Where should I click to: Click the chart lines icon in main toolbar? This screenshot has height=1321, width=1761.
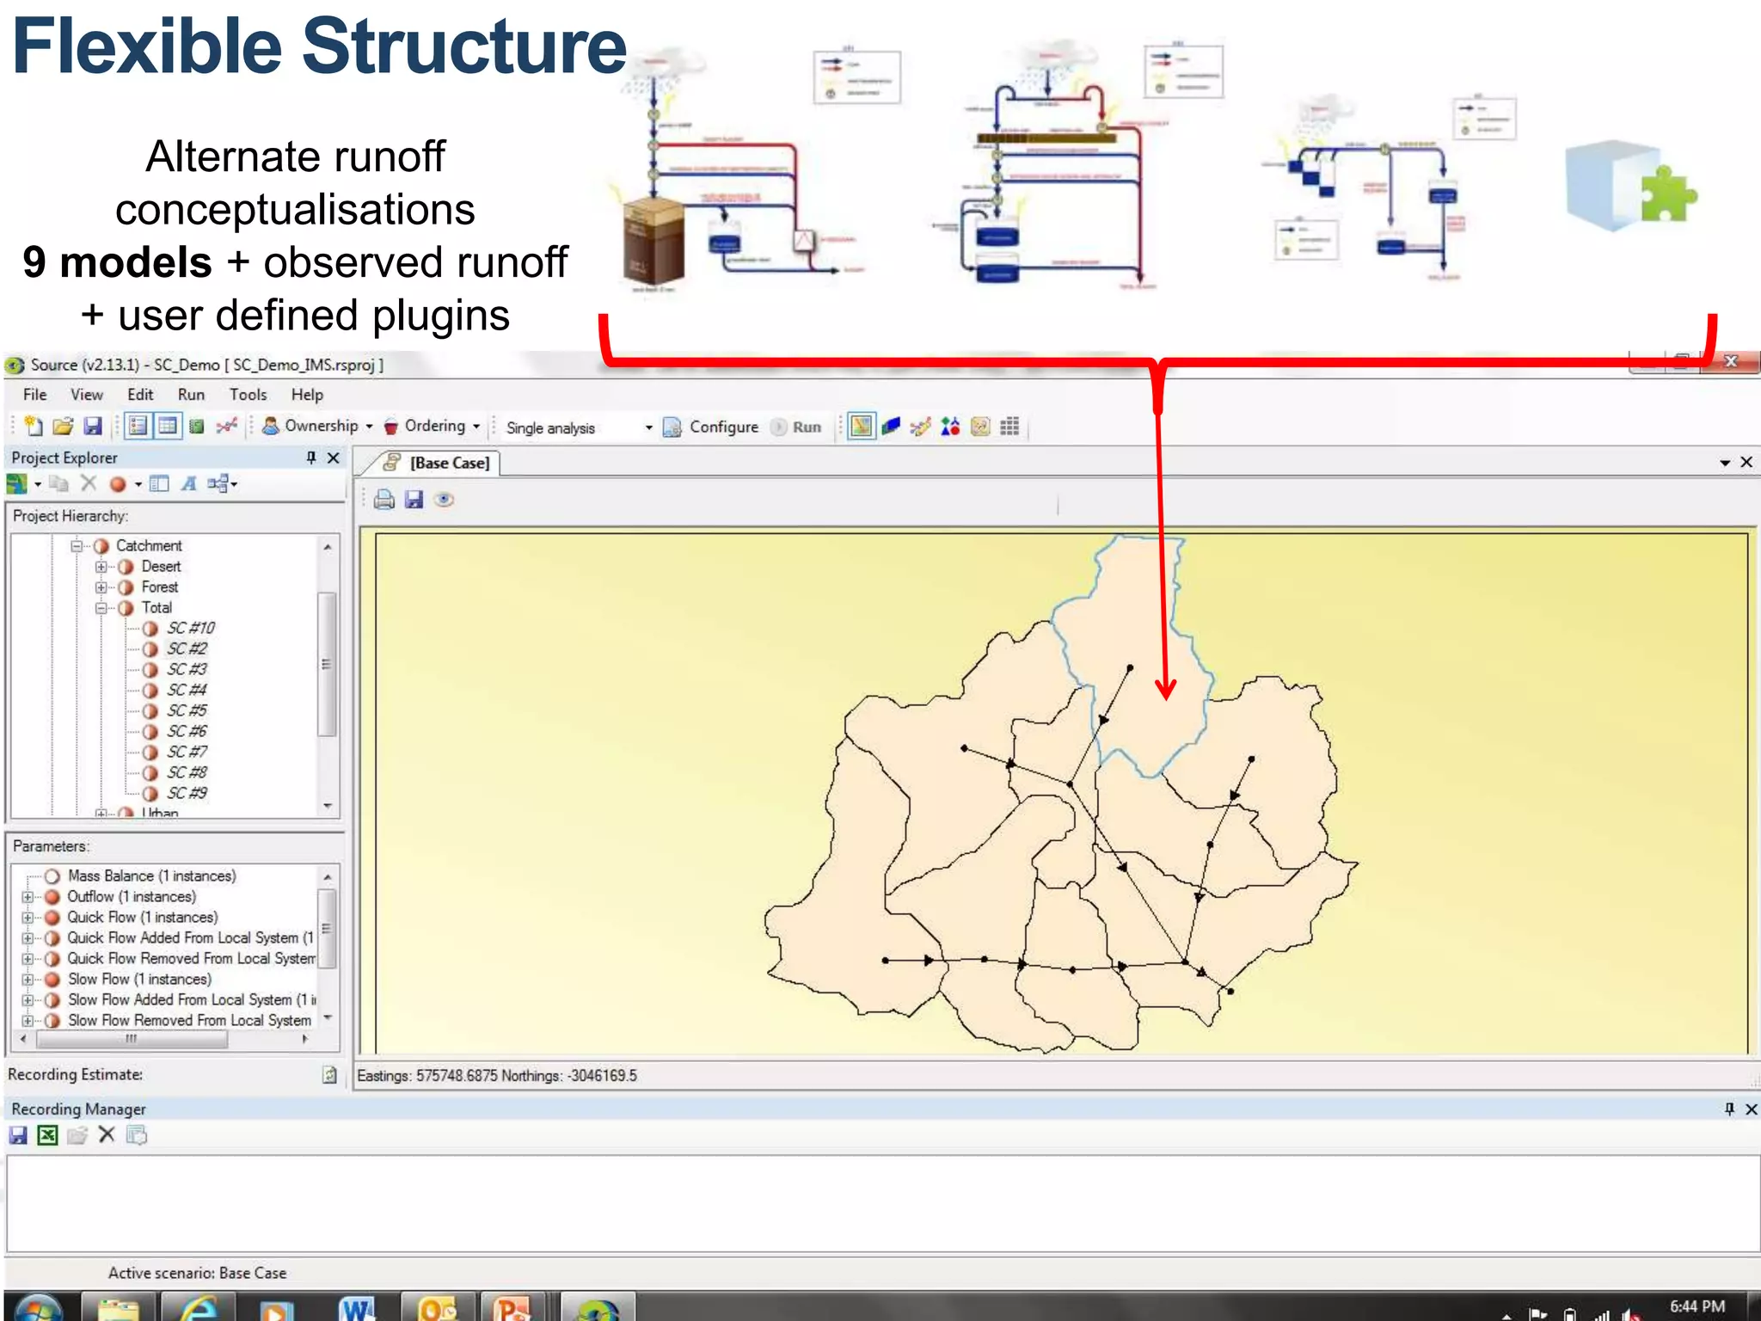pos(226,426)
